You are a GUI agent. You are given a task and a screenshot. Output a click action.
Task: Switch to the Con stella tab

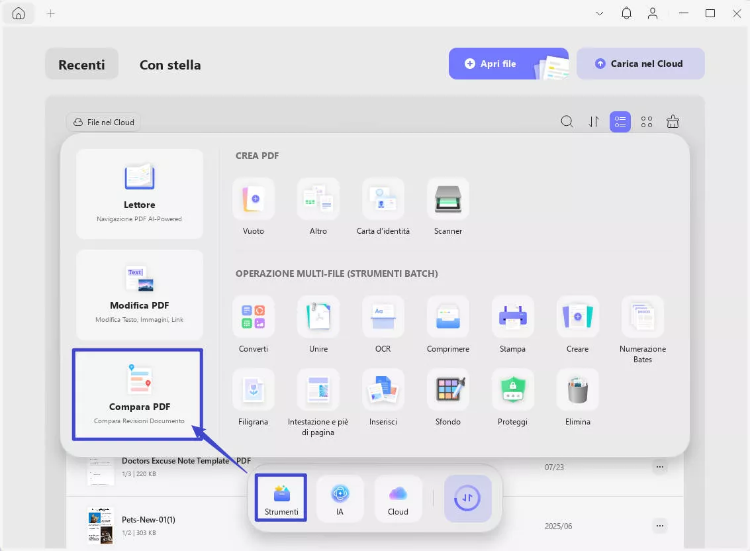point(170,65)
